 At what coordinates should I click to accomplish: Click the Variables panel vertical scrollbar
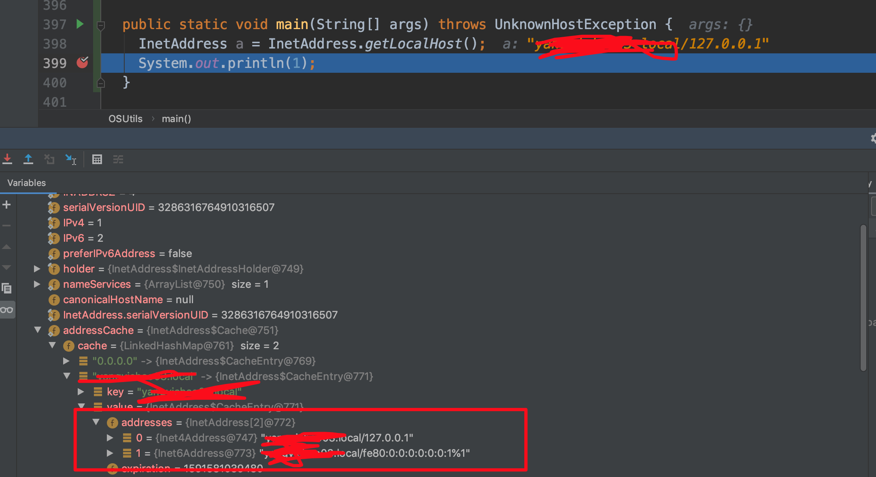click(x=863, y=298)
